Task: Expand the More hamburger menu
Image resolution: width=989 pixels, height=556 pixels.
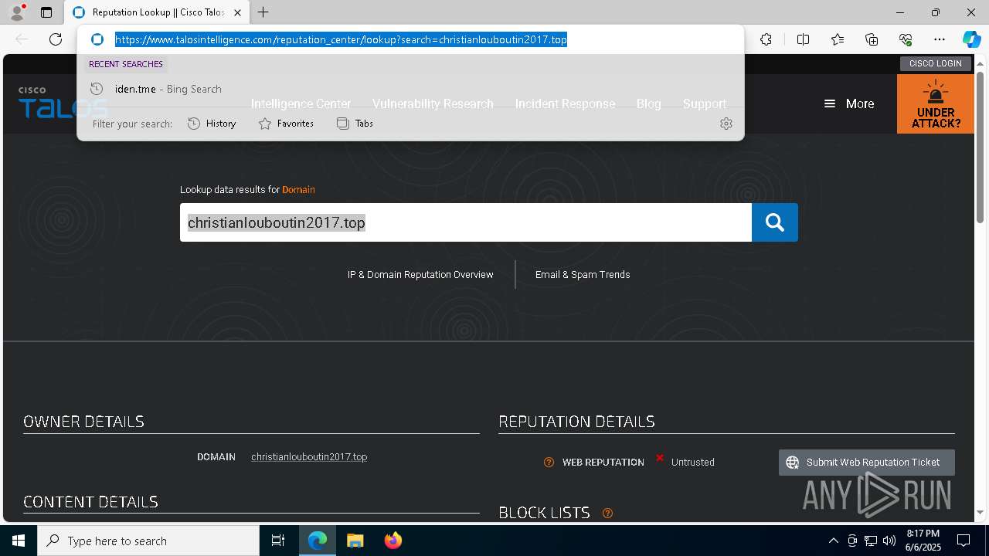Action: tap(849, 103)
